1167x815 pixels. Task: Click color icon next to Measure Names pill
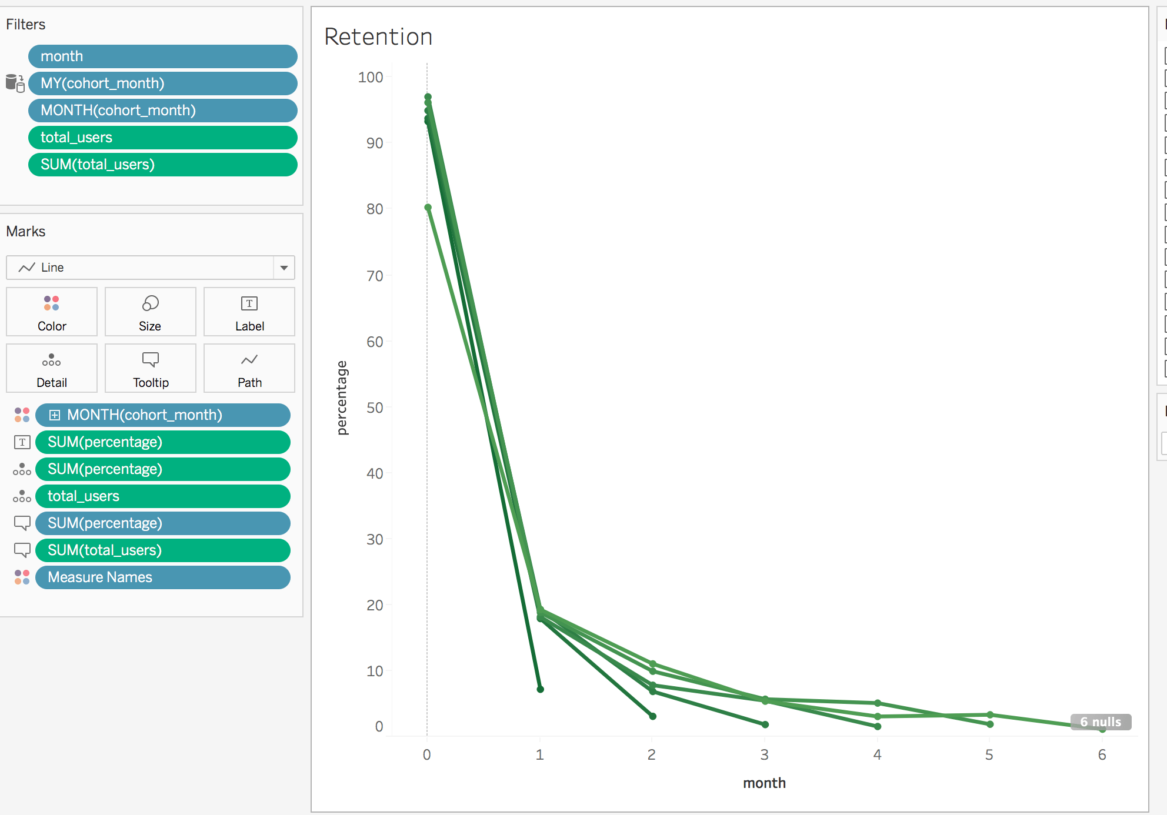pyautogui.click(x=22, y=577)
